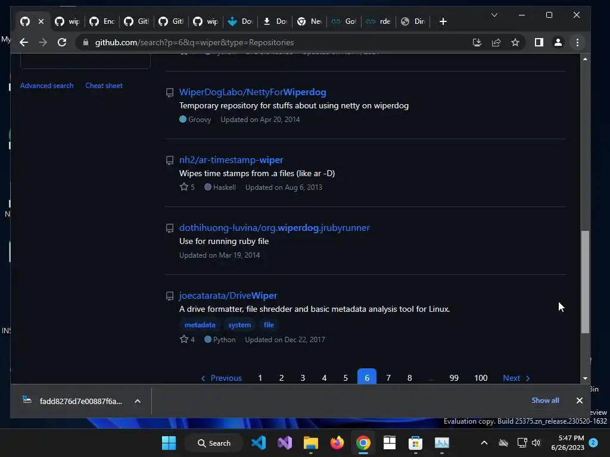Screen dimensions: 610x457
Task: Click the 'metadata' topic tag
Action: coord(200,325)
